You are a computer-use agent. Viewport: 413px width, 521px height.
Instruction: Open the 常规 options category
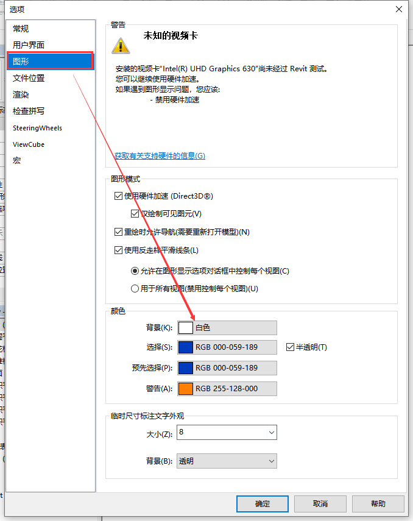[51, 29]
